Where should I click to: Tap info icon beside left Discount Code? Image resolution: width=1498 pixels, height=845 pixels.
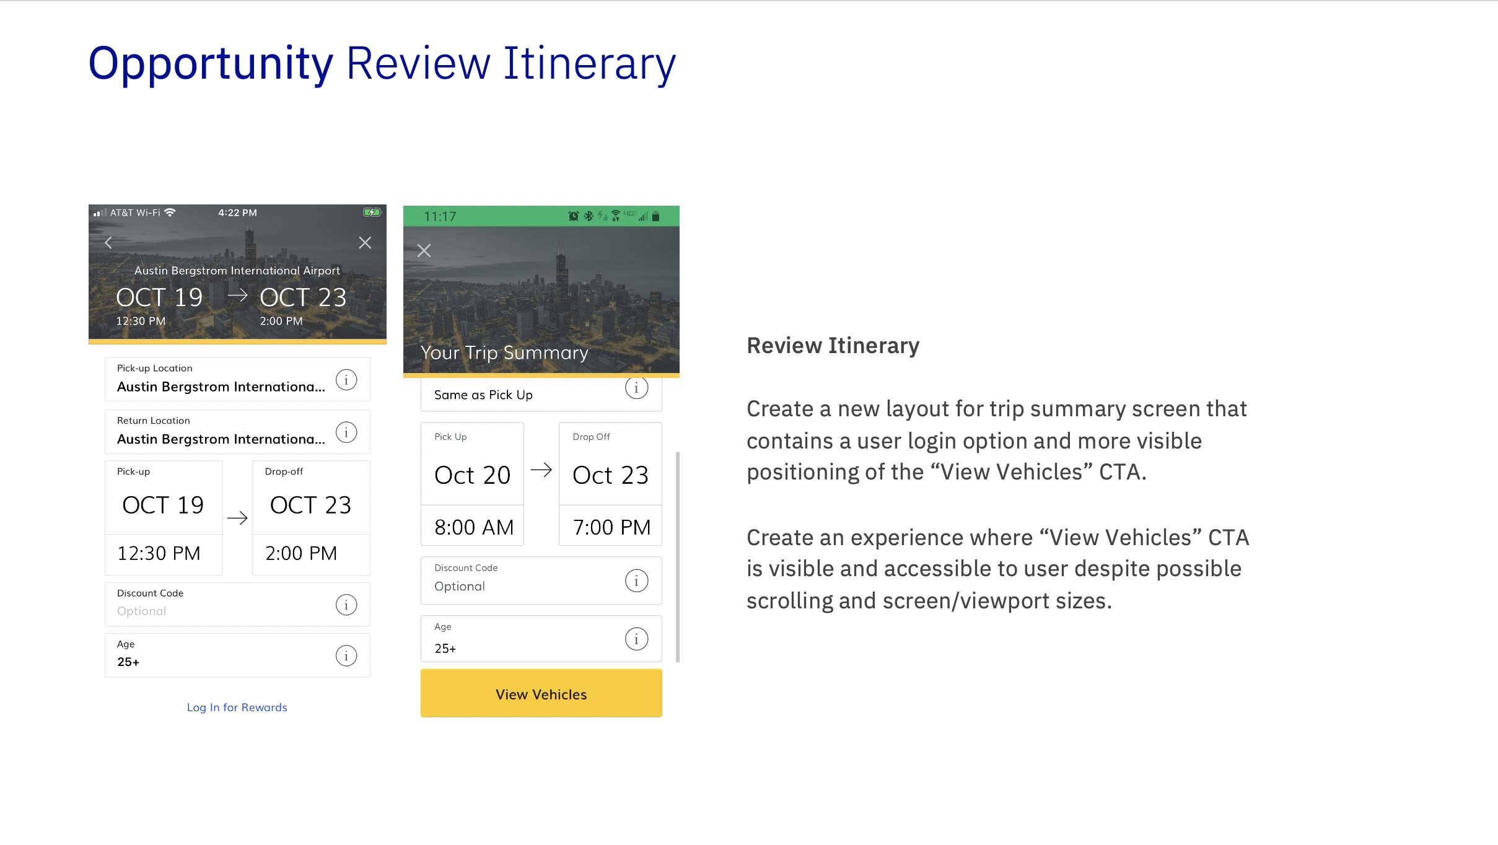click(x=346, y=605)
